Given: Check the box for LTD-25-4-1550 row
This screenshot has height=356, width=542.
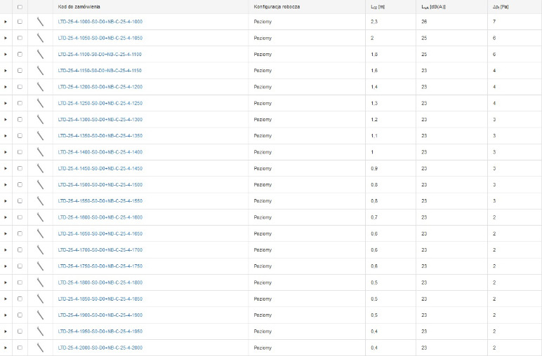Looking at the screenshot, I should 20,200.
